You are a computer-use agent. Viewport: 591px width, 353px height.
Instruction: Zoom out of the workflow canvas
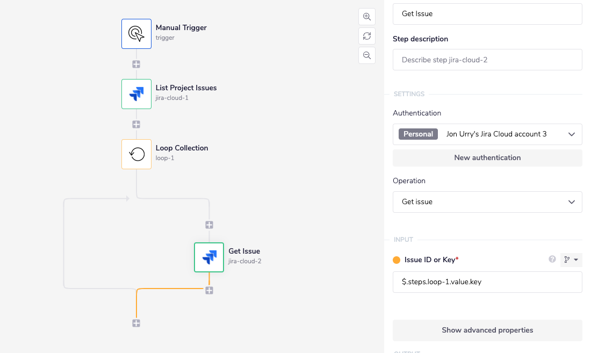(x=367, y=55)
